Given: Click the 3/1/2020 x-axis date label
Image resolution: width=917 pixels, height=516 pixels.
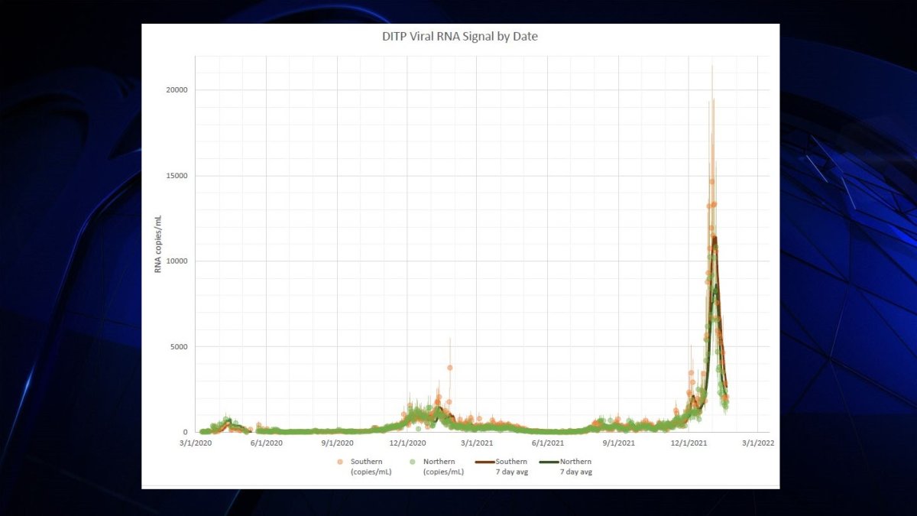Looking at the screenshot, I should coord(196,443).
